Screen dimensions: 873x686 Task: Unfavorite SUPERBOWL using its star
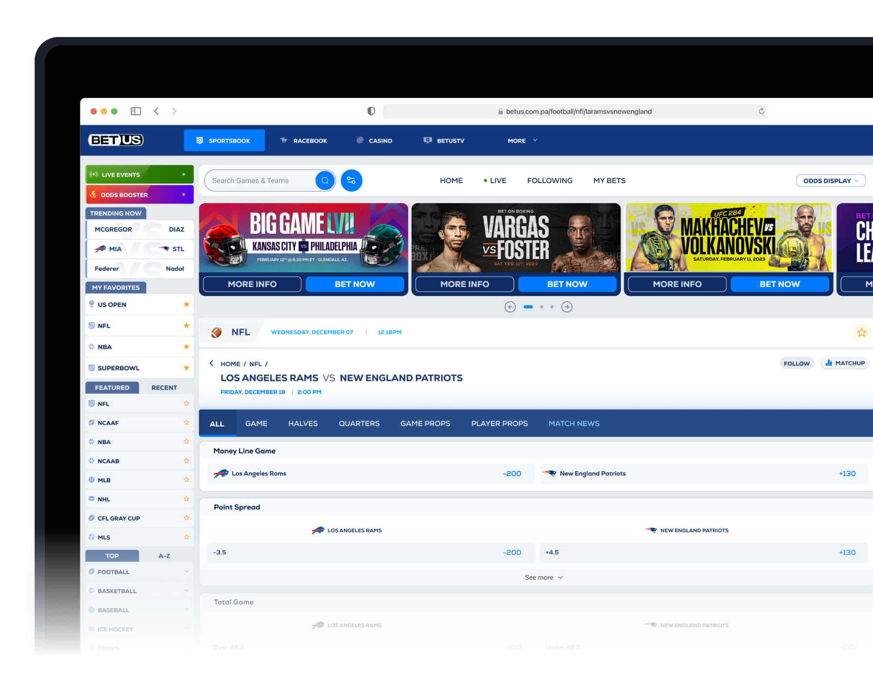186,368
